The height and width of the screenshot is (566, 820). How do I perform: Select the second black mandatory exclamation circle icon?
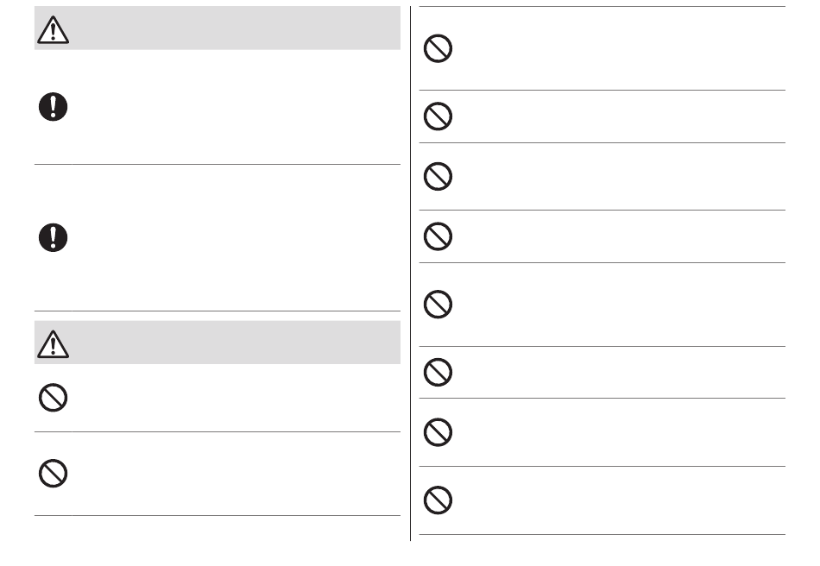[53, 237]
